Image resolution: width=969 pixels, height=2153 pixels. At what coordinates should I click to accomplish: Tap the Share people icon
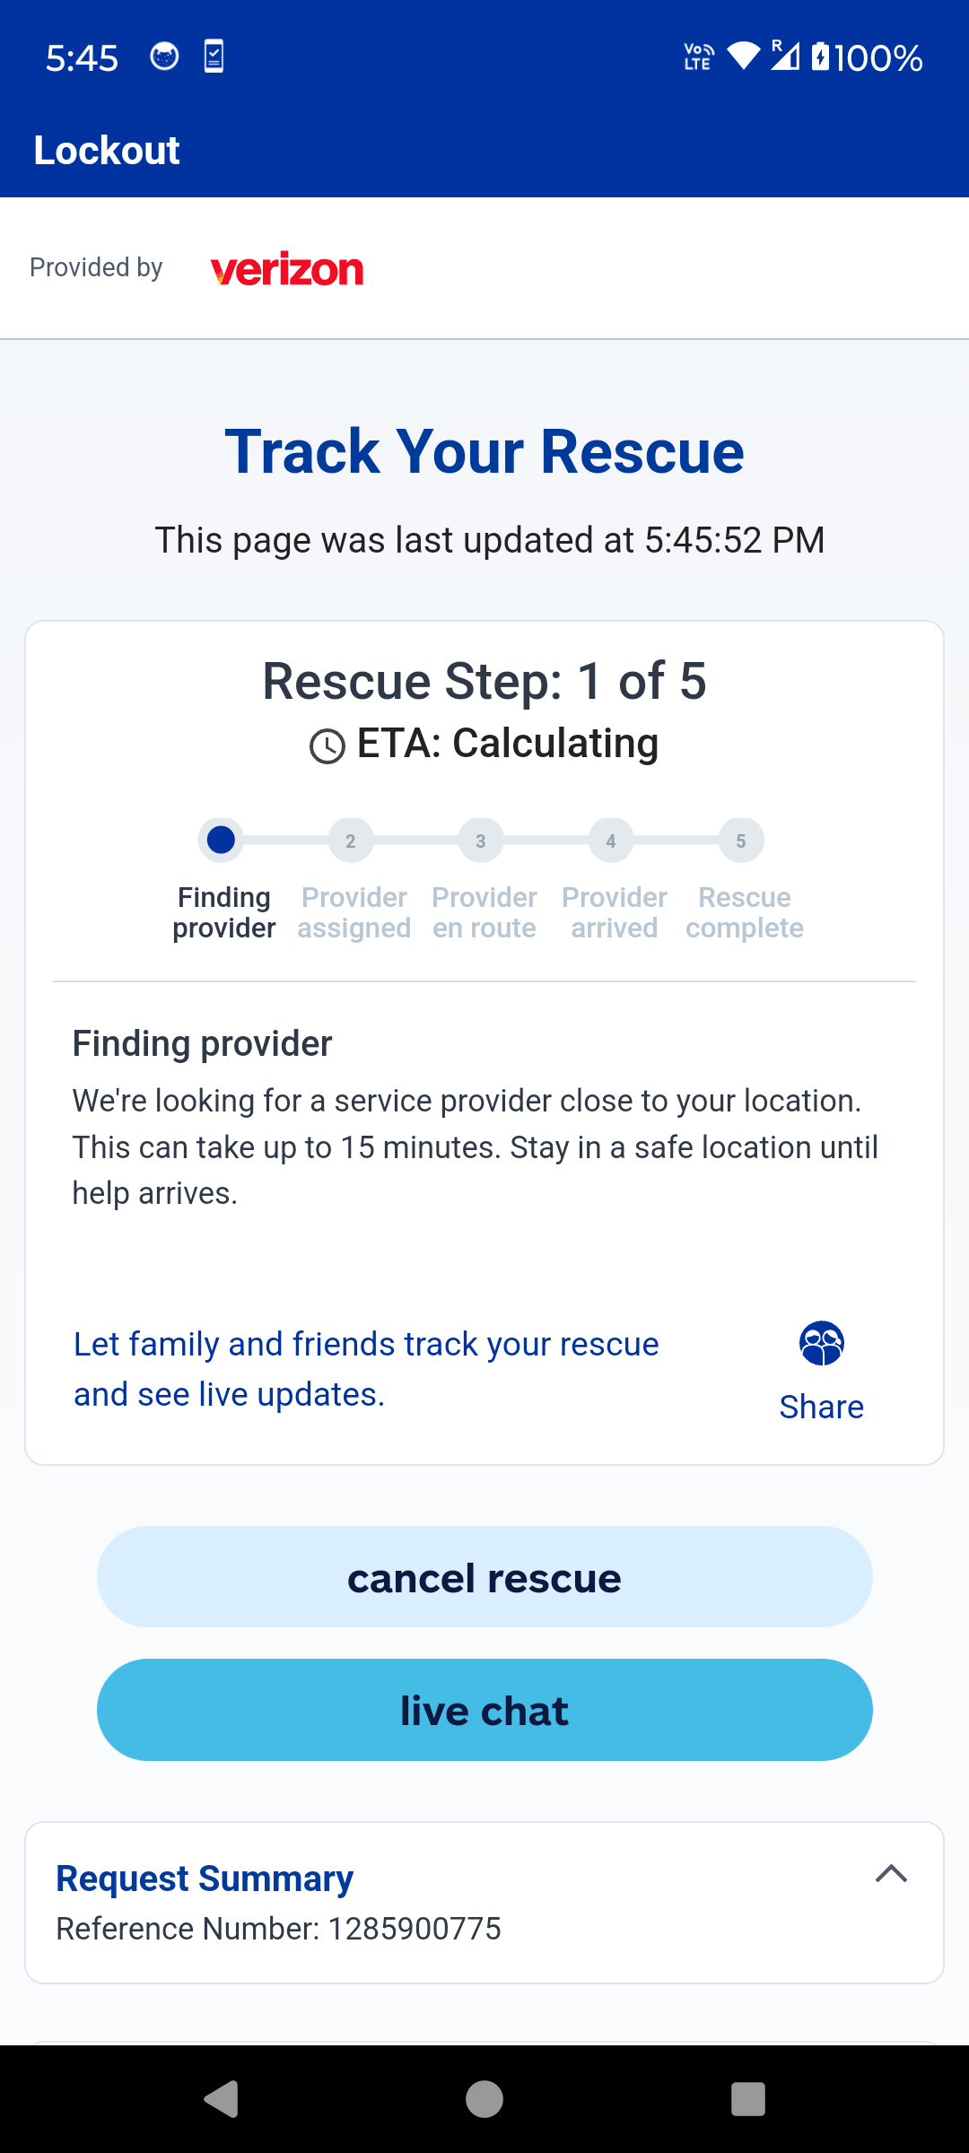pyautogui.click(x=821, y=1343)
